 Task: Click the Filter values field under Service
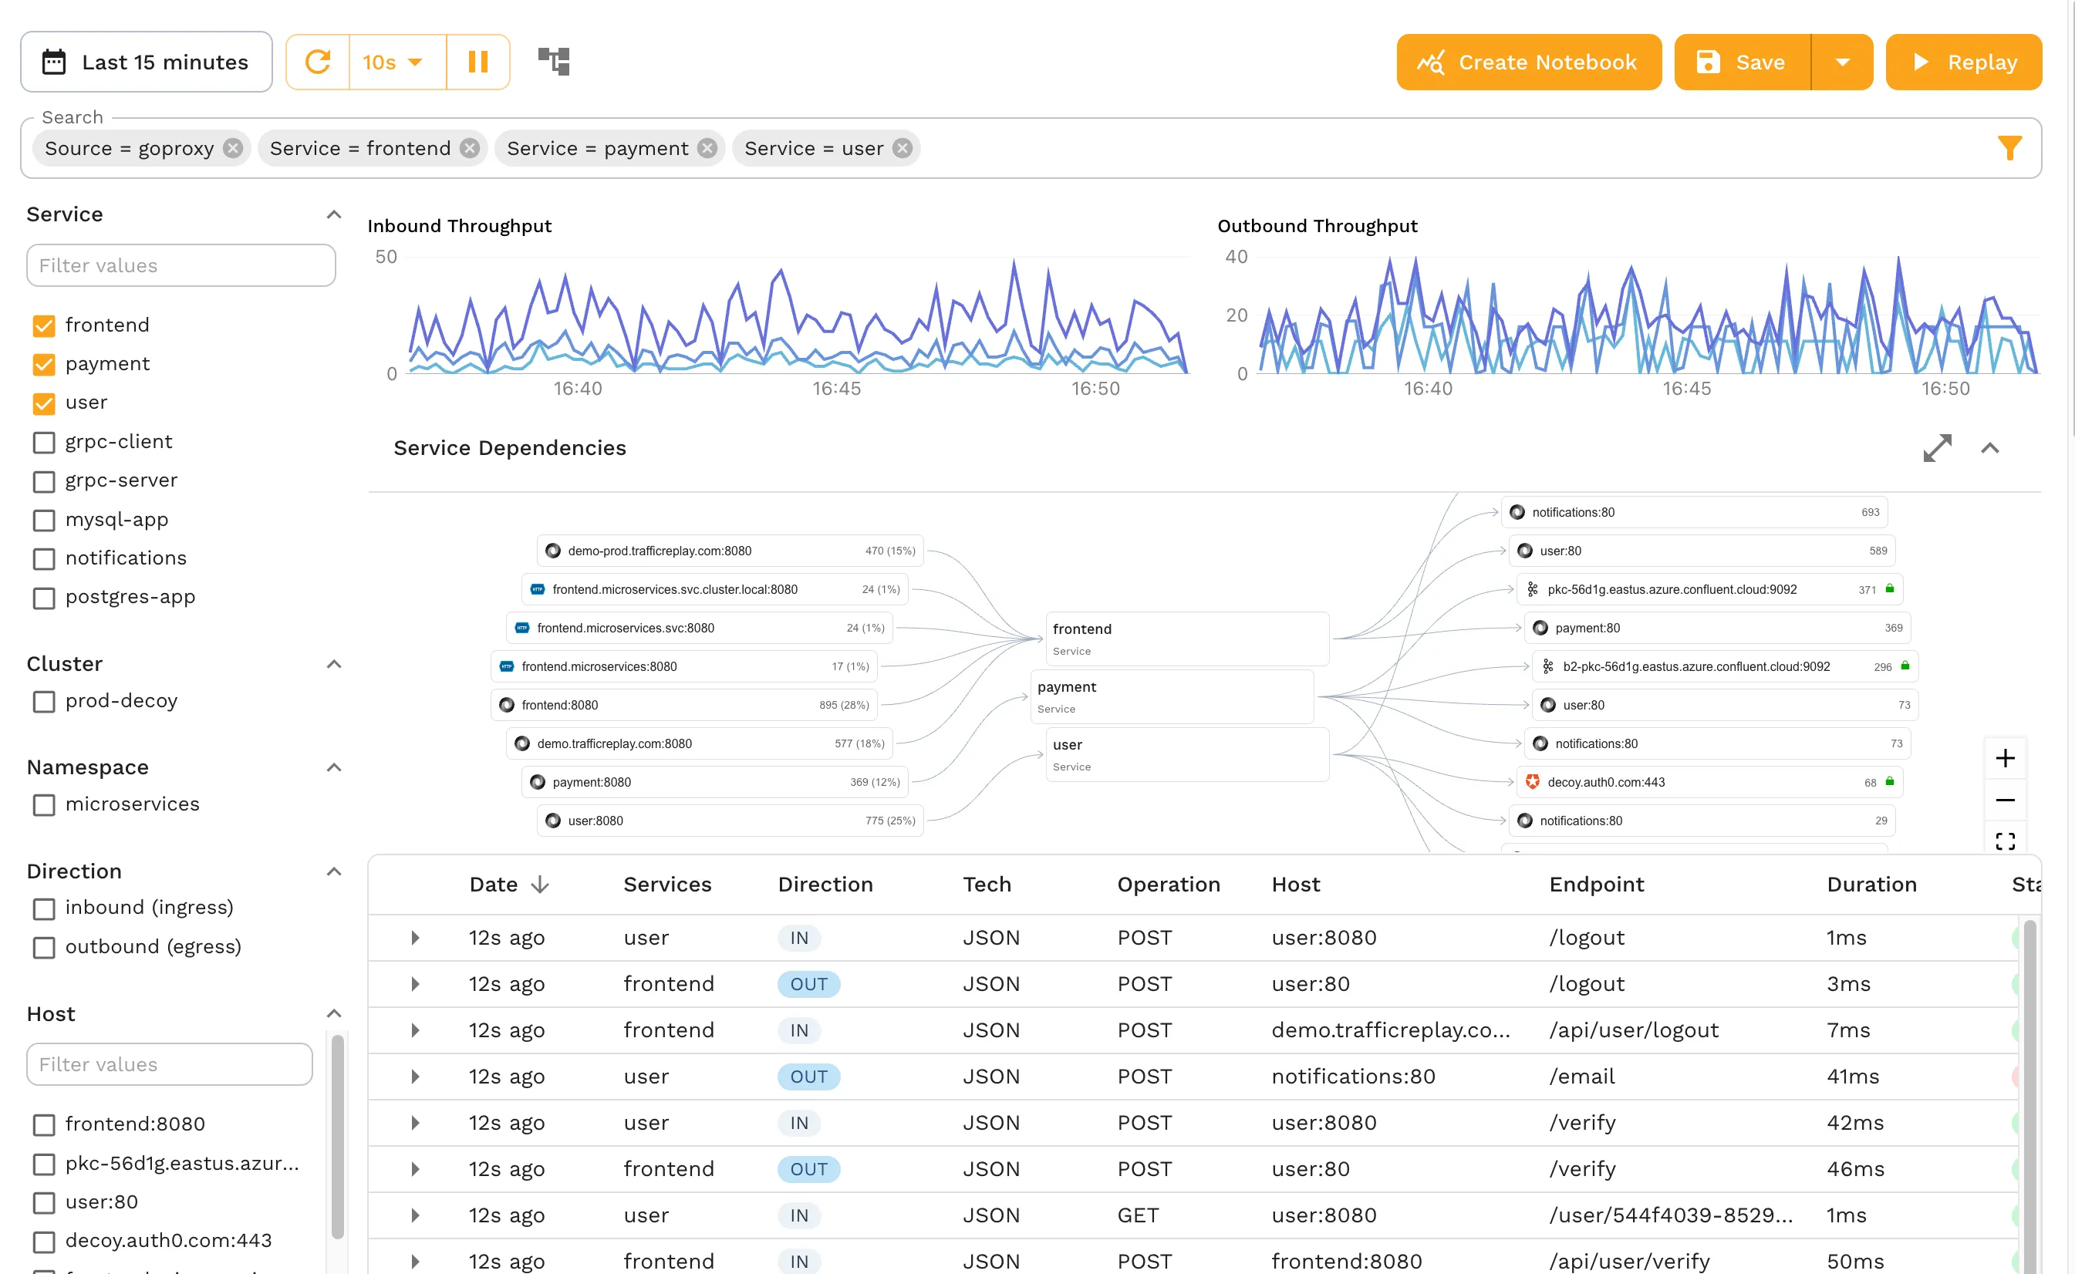(x=181, y=265)
